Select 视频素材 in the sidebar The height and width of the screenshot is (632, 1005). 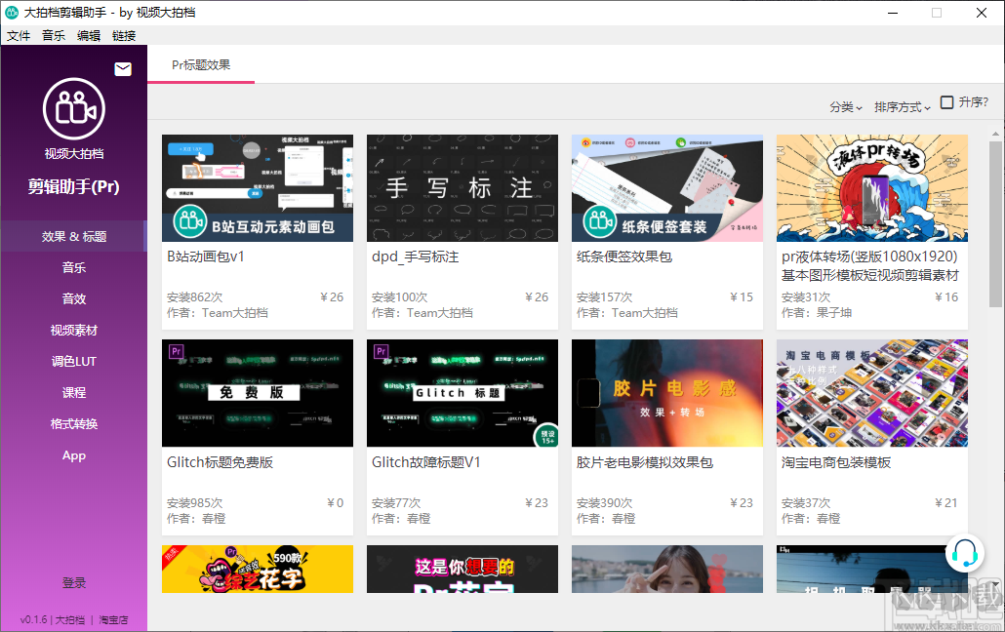(x=73, y=330)
